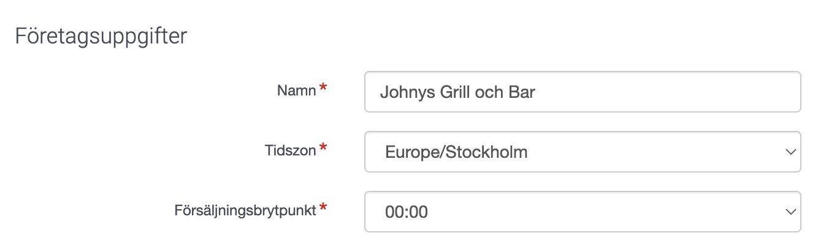Click the chevron arrow of Tidszon dropdown
The image size is (818, 241).
(789, 152)
